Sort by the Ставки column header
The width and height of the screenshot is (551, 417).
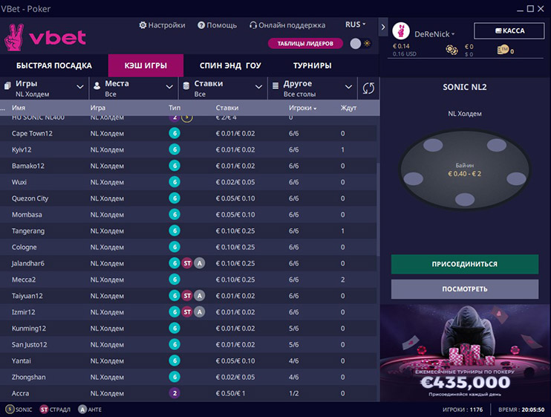coord(227,108)
